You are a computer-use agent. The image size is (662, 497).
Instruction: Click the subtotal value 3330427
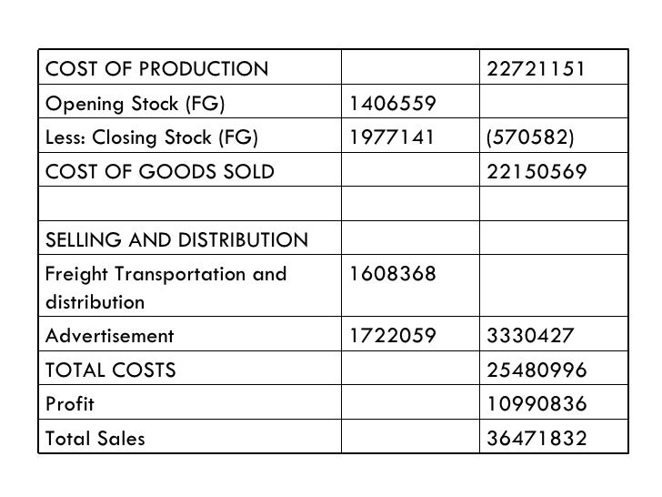point(530,336)
